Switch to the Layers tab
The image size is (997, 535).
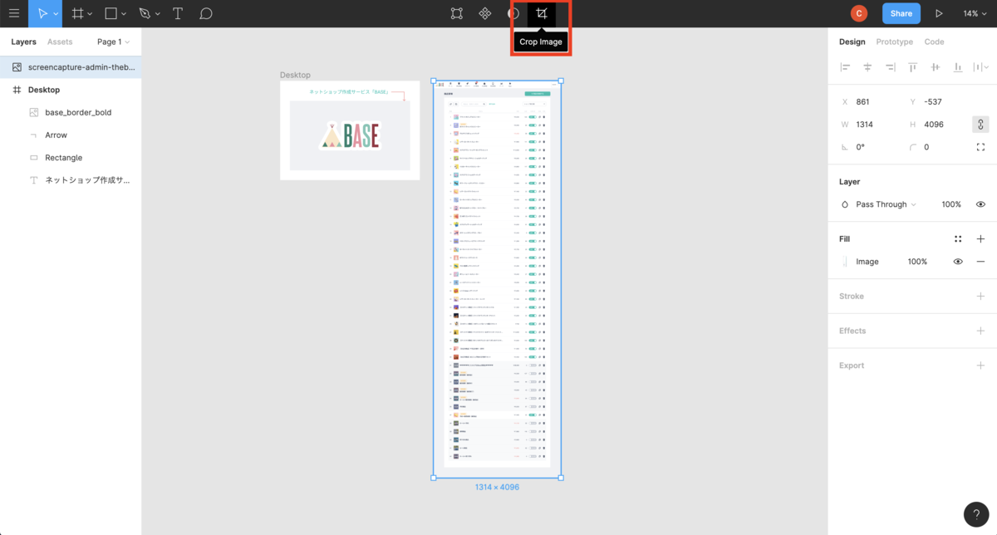click(x=23, y=42)
